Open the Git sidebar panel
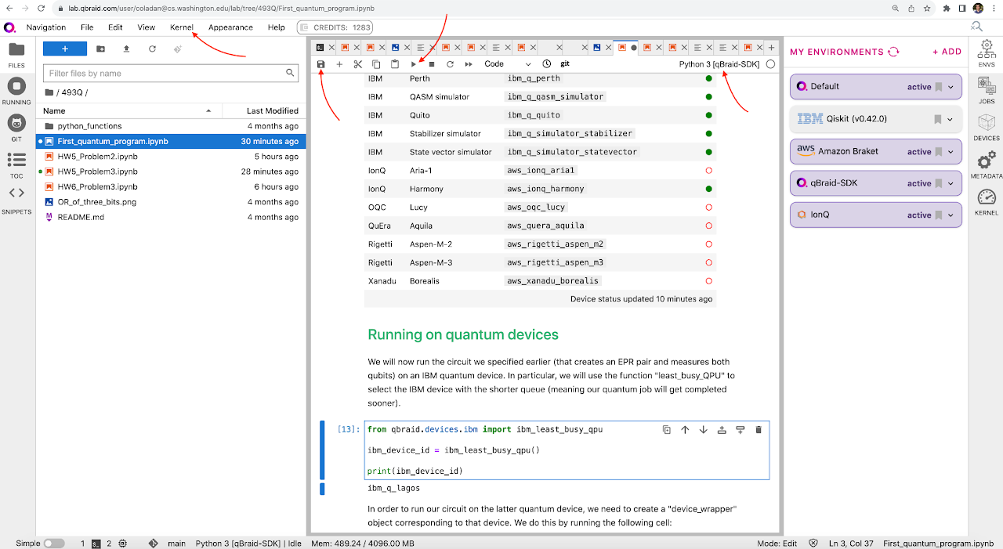 point(16,128)
